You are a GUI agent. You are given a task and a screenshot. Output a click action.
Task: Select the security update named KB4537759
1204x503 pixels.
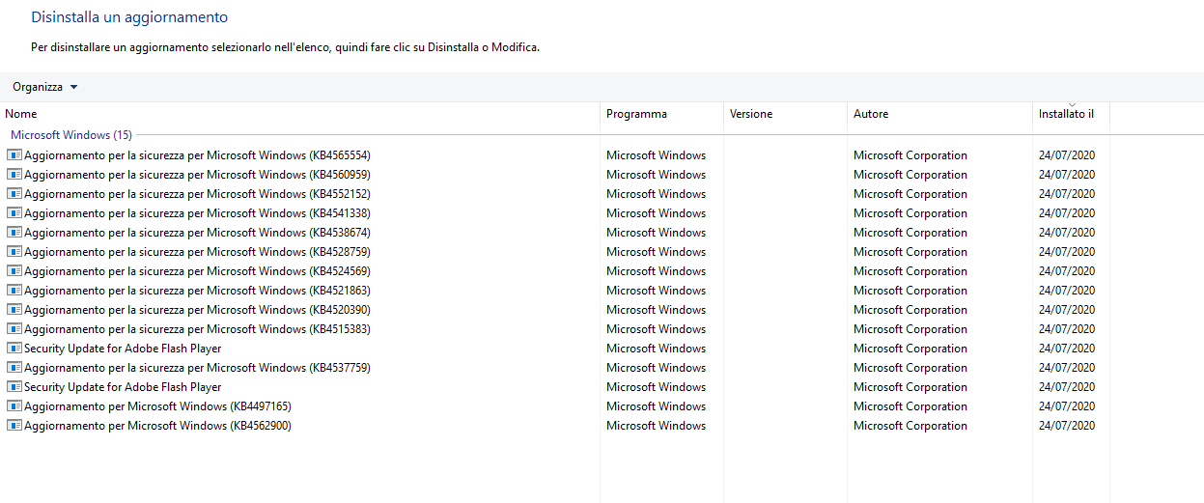pos(197,368)
